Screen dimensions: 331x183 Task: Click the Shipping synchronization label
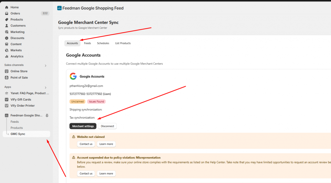pos(86,110)
